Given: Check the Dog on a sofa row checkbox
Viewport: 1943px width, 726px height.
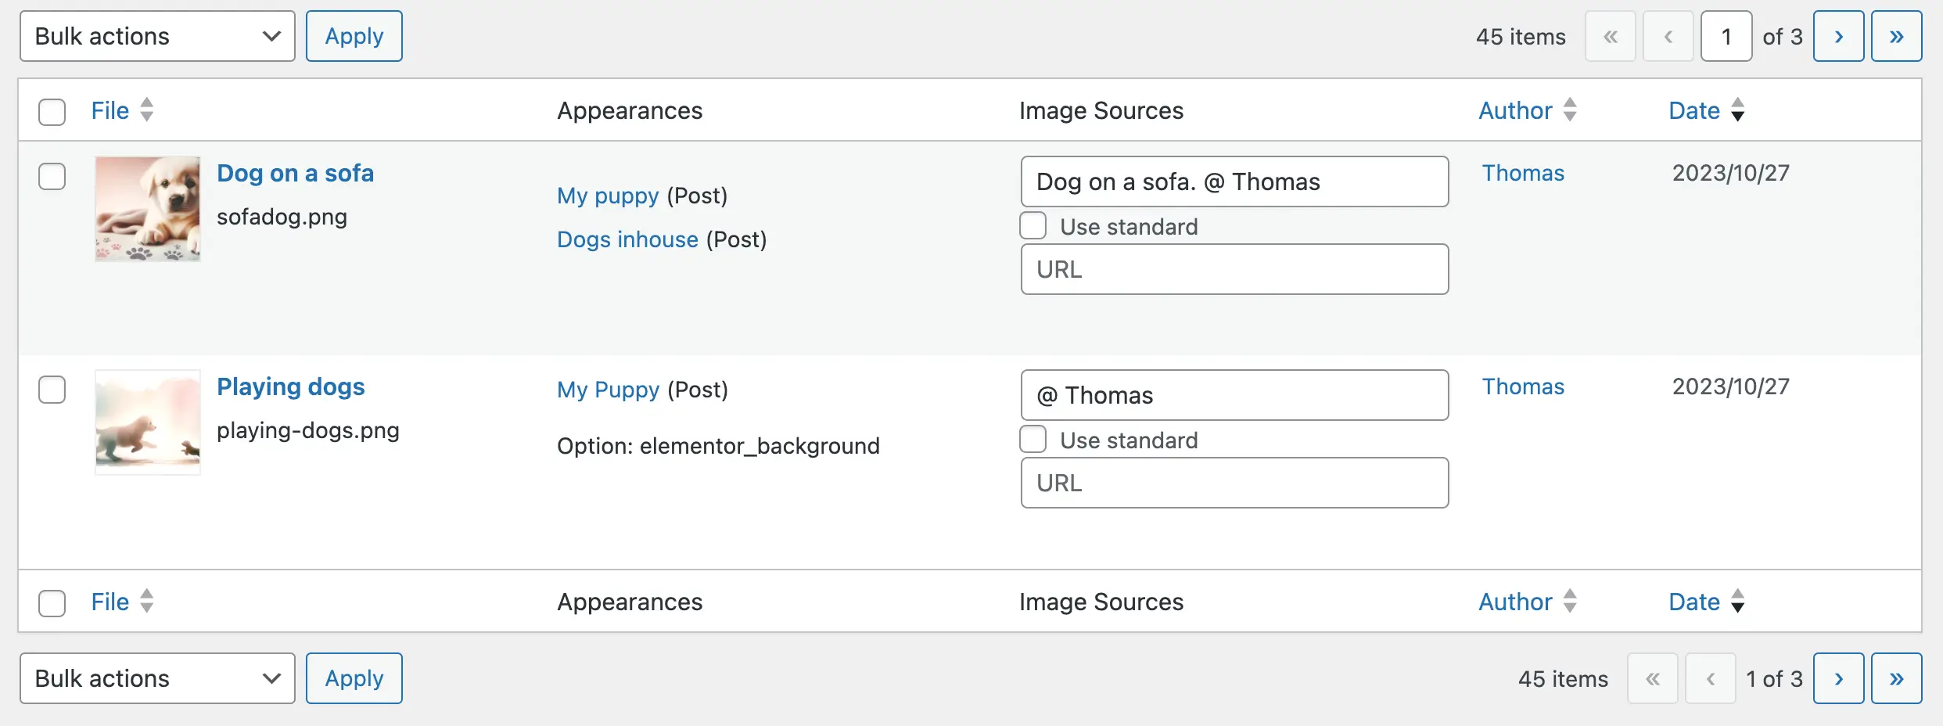Looking at the screenshot, I should [x=52, y=177].
